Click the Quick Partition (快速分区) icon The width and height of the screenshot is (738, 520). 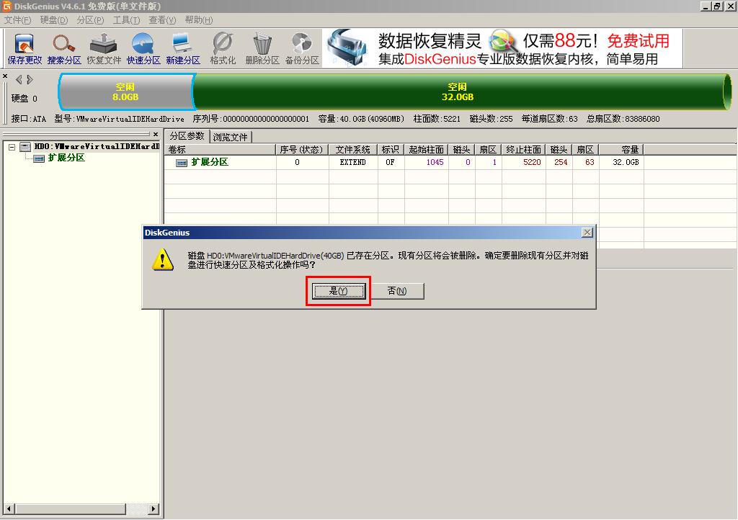point(143,49)
